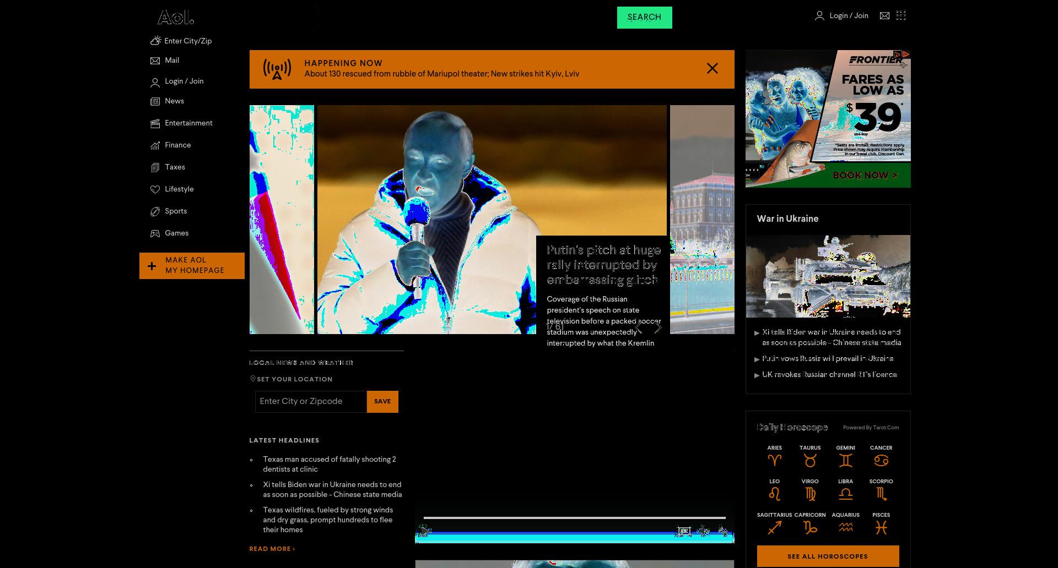Image resolution: width=1058 pixels, height=568 pixels.
Task: Select the Libra horoscope sign
Action: [845, 490]
